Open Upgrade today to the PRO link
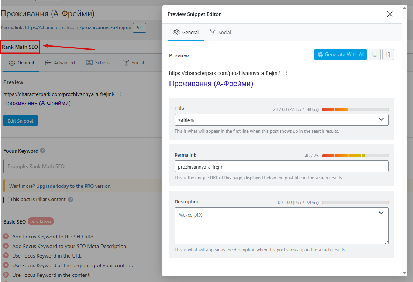413x282 pixels. coord(65,186)
